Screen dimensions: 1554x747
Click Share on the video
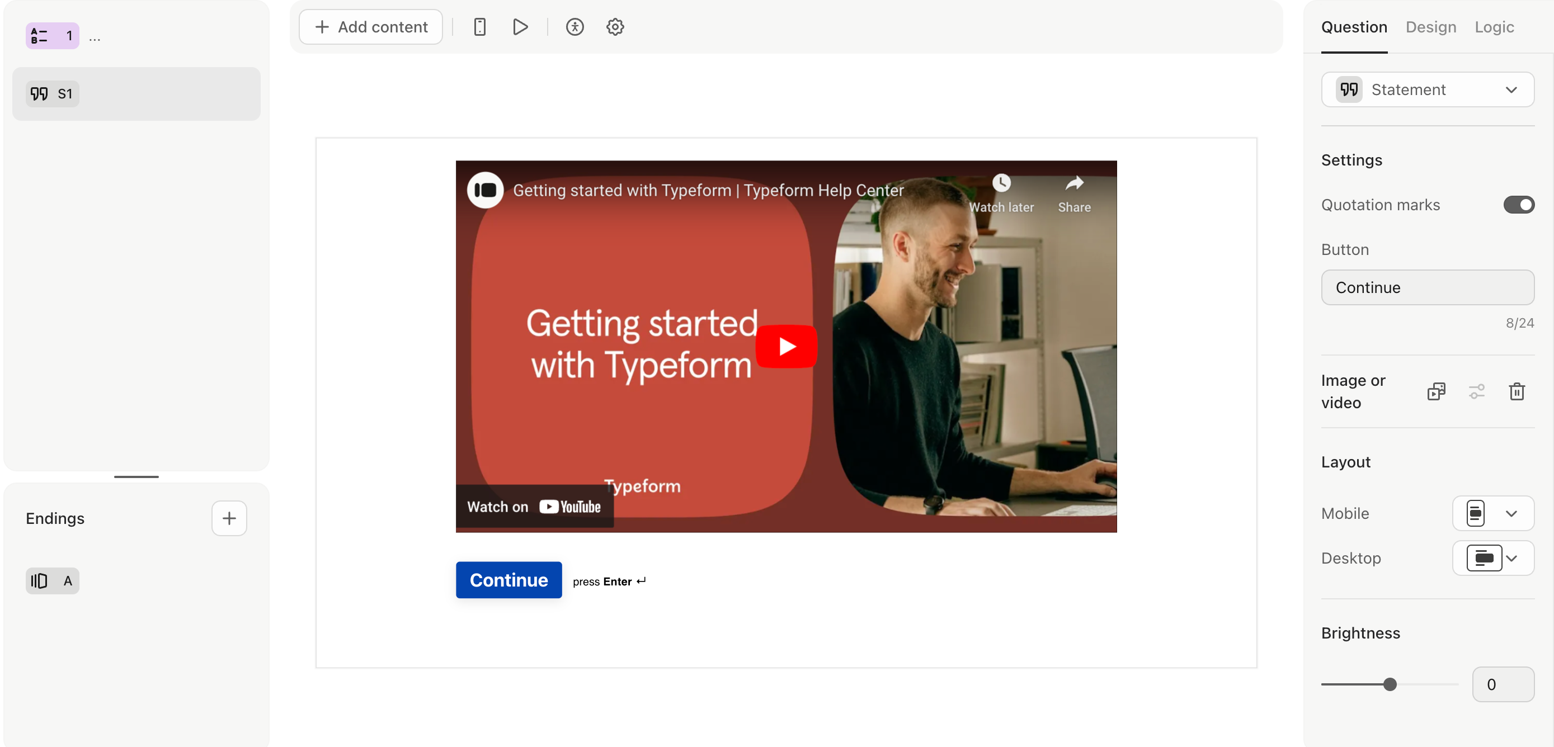coord(1074,193)
